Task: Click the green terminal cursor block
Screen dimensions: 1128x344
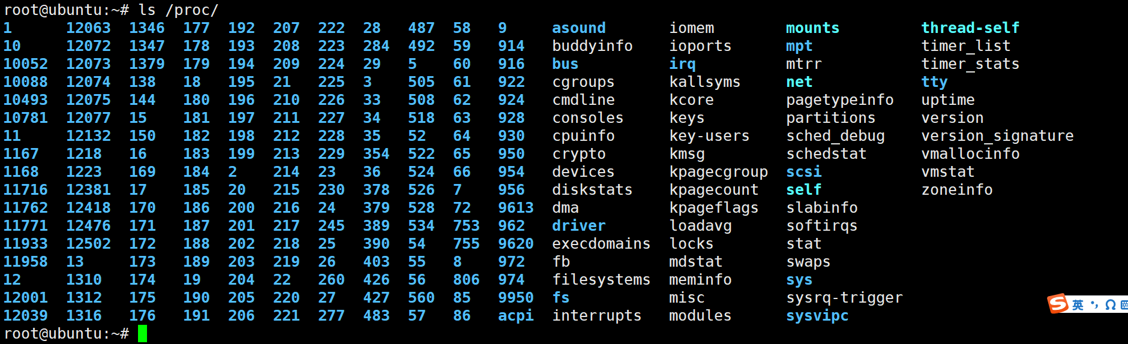Action: 142,334
